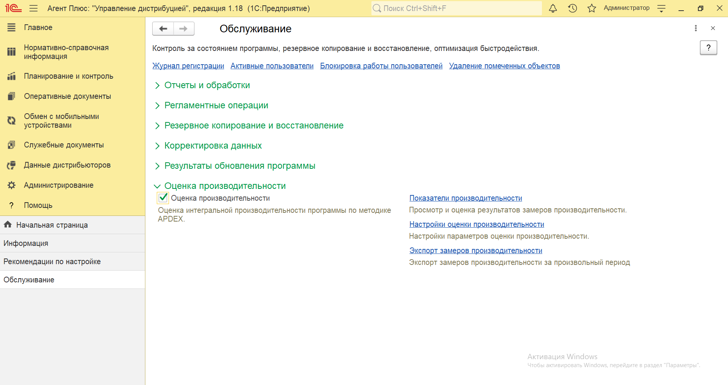Viewport: 728px width, 385px height.
Task: Click Обмен с мобильными устройствами sync icon
Action: coord(11,120)
